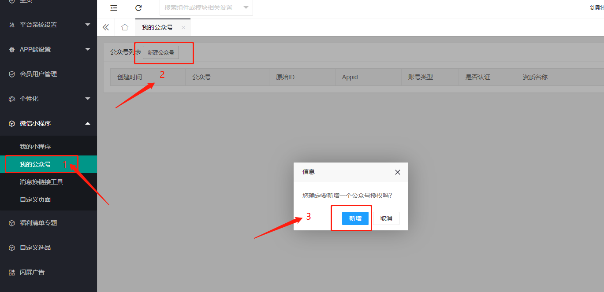
Task: Close the 信息 dialog with X icon
Action: [x=398, y=172]
